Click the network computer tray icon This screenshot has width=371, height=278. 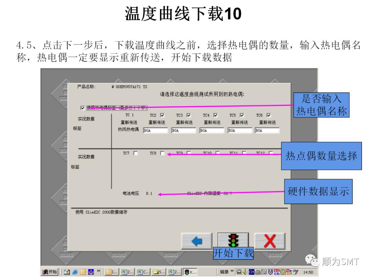tap(239, 272)
